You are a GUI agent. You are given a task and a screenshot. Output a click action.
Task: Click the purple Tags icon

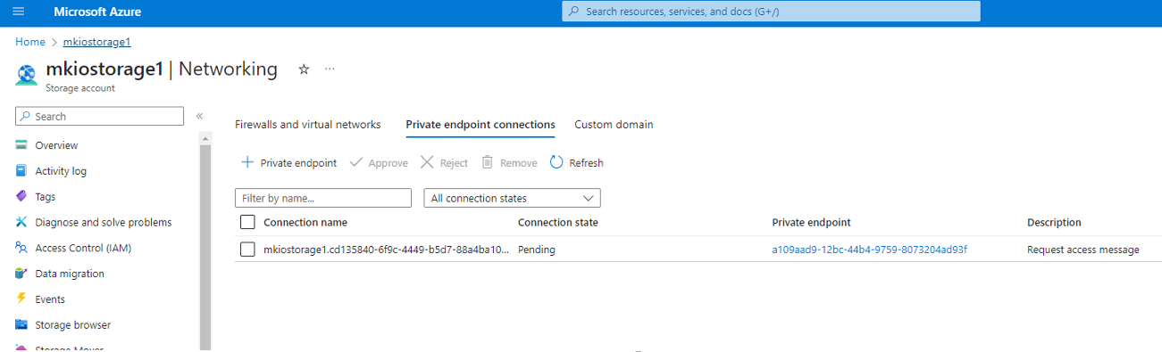pos(21,196)
